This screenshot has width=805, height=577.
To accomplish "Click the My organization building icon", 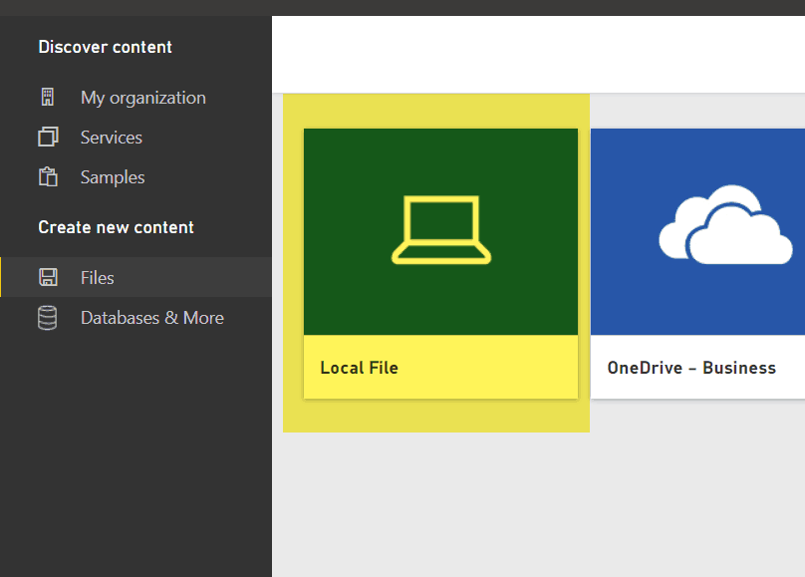I will [47, 98].
